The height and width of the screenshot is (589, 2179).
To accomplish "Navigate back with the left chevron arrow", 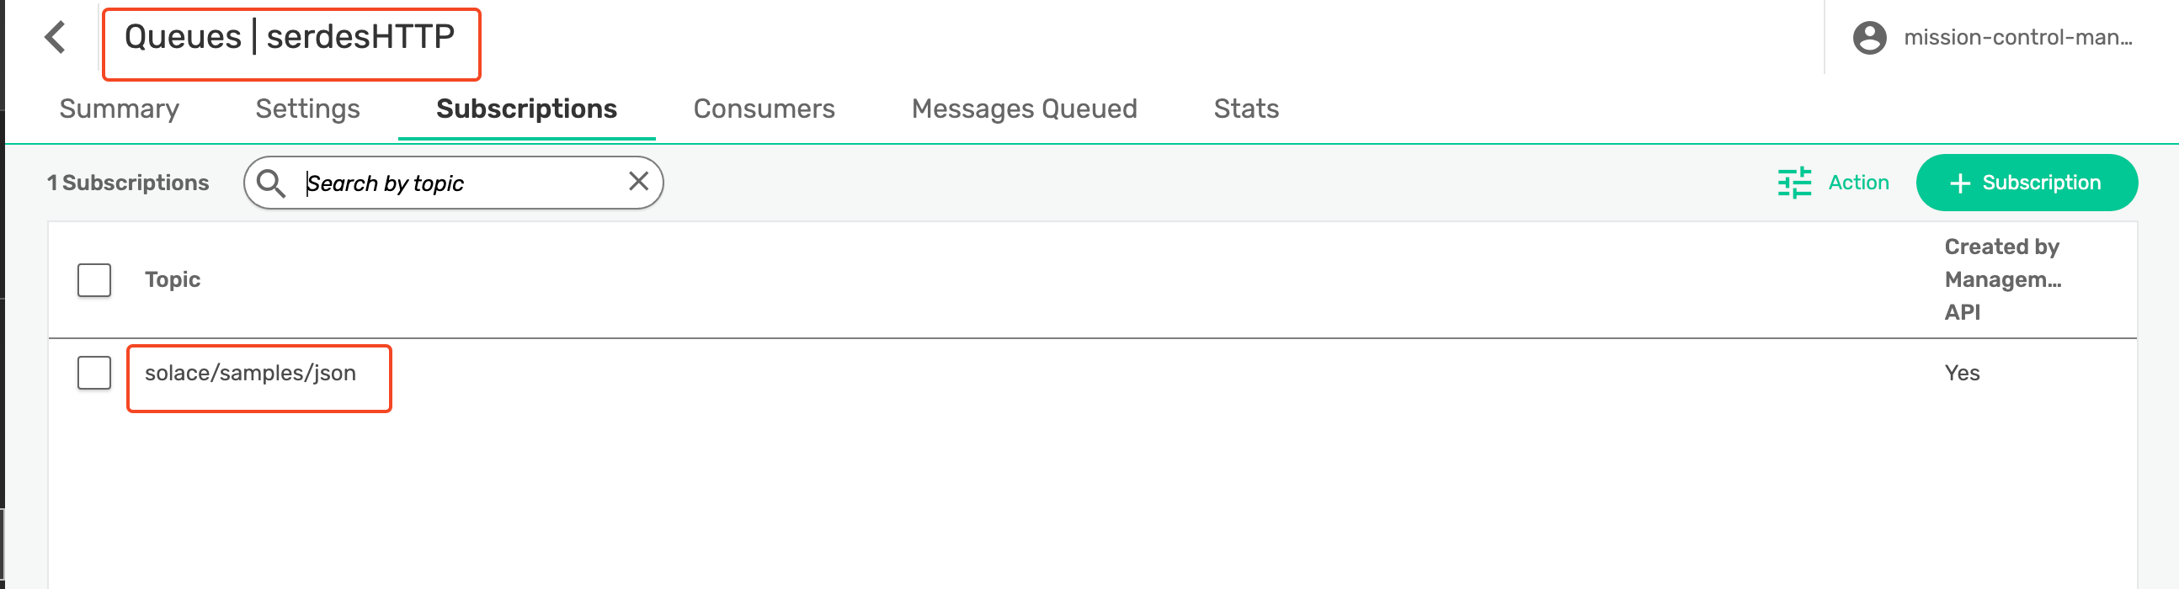I will [56, 36].
